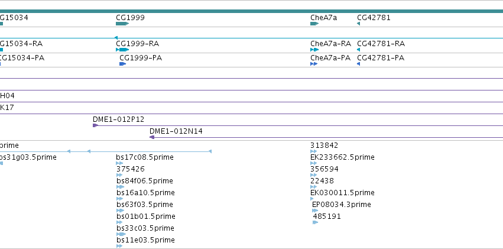Select the bs16a10.5prime label

[145, 193]
